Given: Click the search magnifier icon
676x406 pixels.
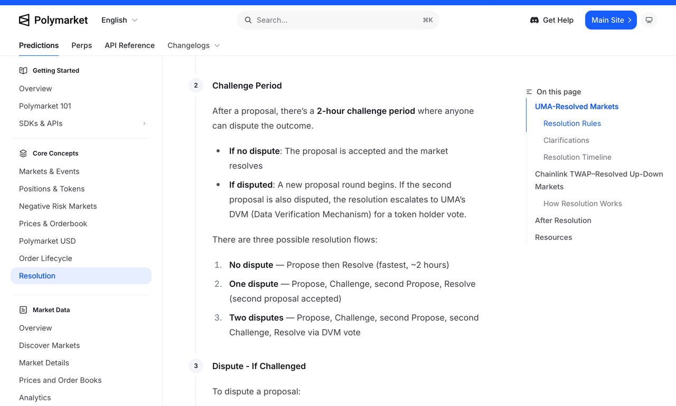Looking at the screenshot, I should pyautogui.click(x=248, y=20).
